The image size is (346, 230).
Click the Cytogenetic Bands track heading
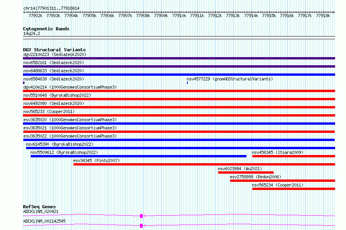tap(46, 29)
